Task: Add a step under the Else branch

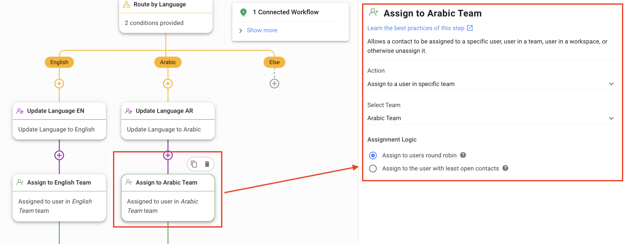Action: [x=274, y=84]
